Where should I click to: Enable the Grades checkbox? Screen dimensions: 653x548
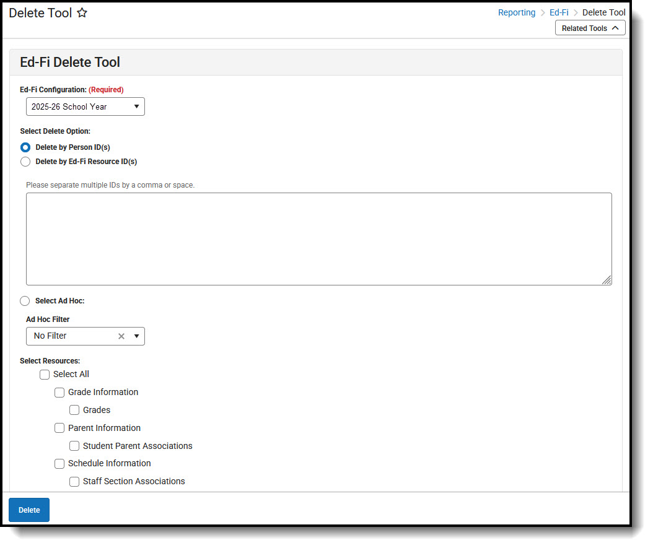(x=74, y=410)
